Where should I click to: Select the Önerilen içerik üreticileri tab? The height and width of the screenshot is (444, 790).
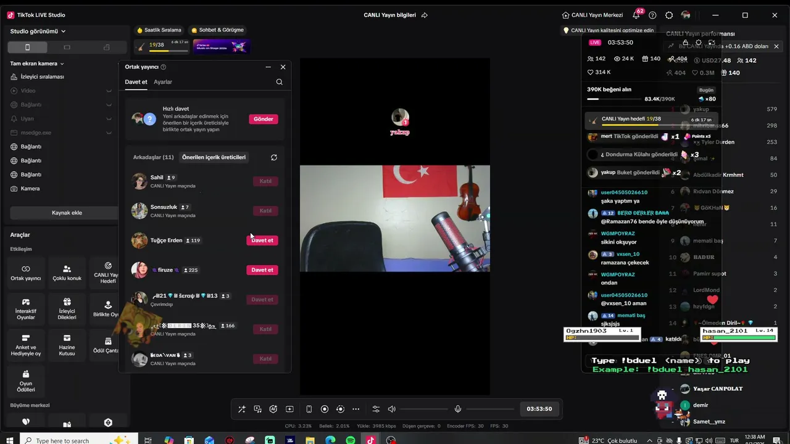(x=214, y=157)
